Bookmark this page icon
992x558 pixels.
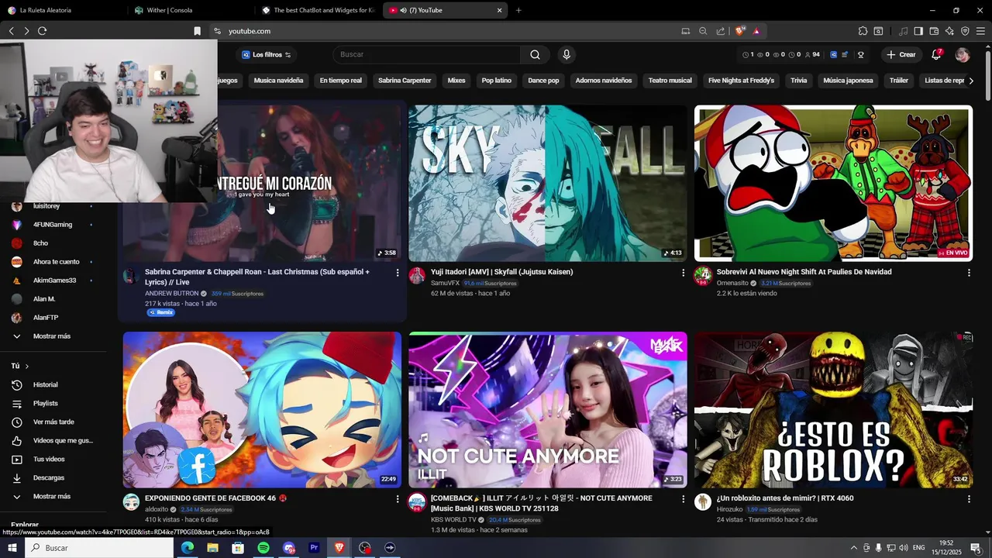pyautogui.click(x=197, y=31)
